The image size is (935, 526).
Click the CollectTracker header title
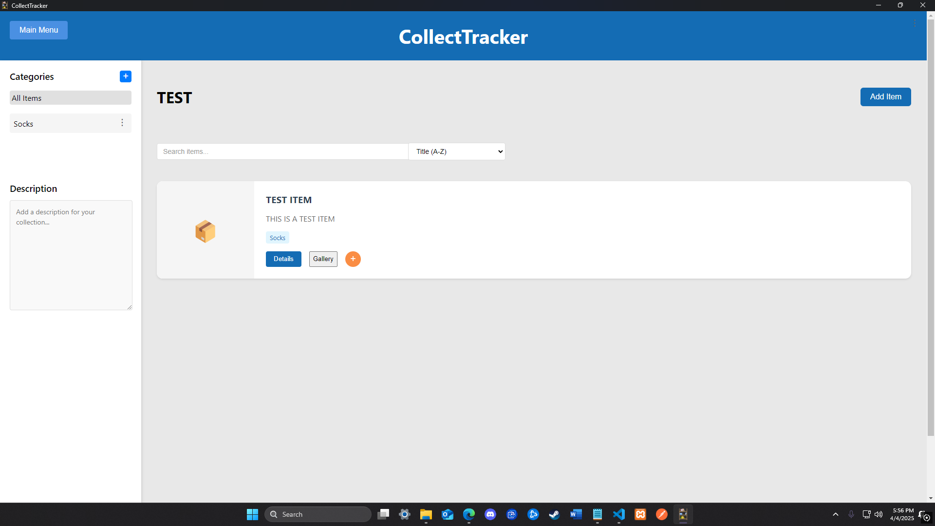pos(463,37)
